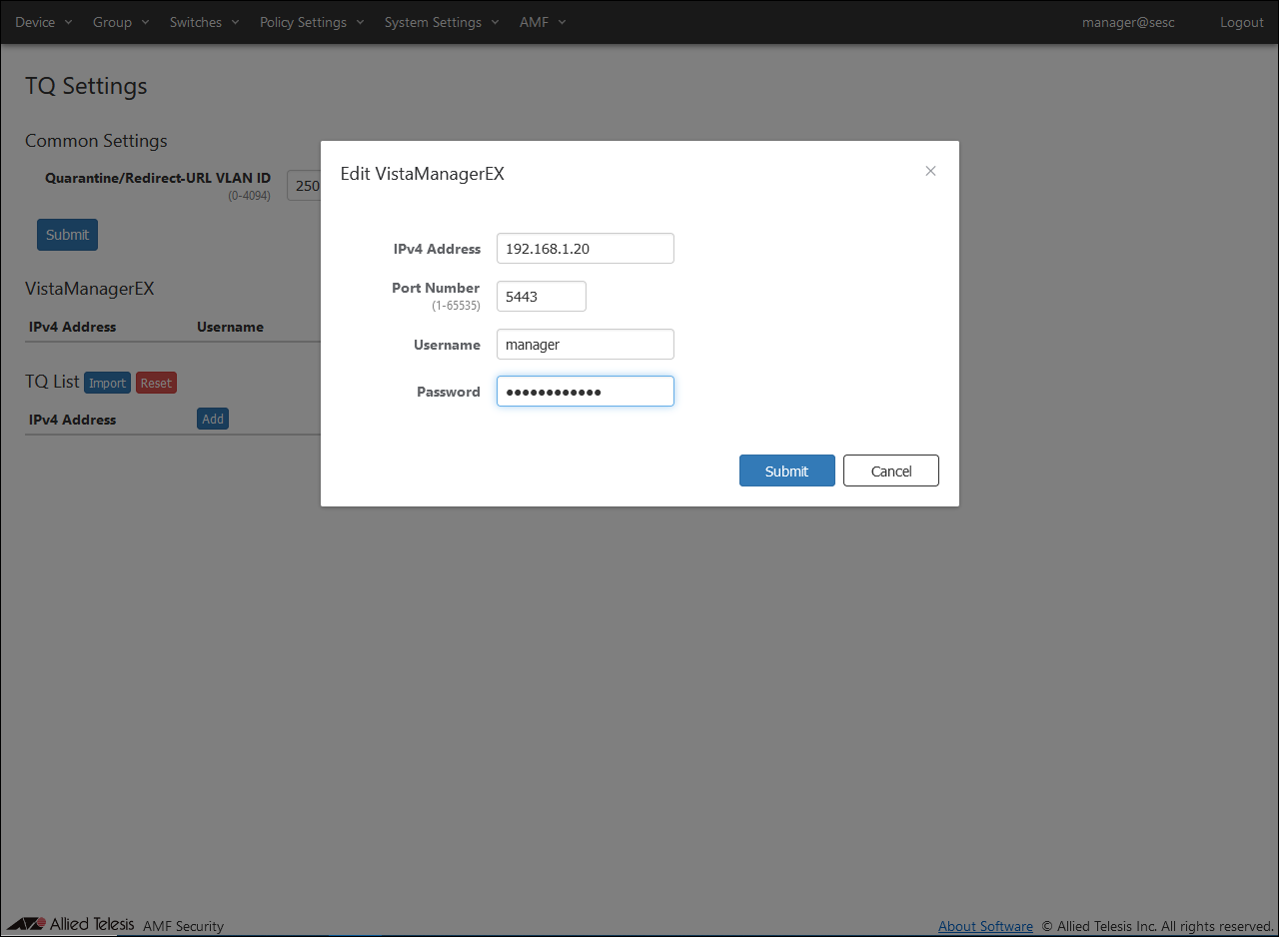Click the TQ List section heading

click(x=52, y=382)
